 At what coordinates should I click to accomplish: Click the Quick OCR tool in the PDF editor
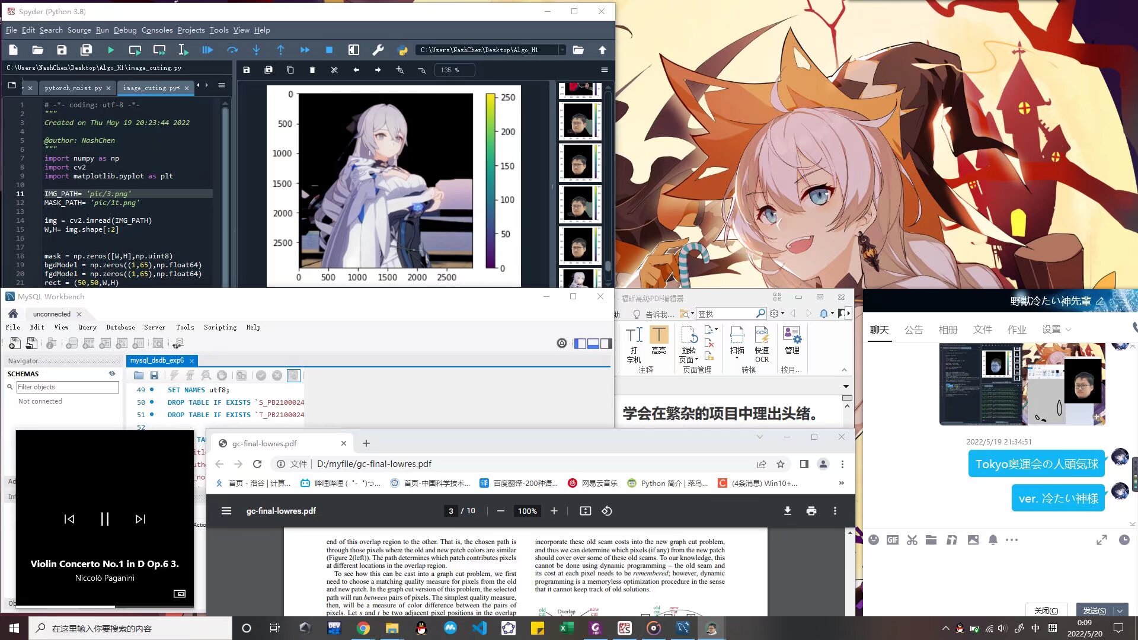762,344
